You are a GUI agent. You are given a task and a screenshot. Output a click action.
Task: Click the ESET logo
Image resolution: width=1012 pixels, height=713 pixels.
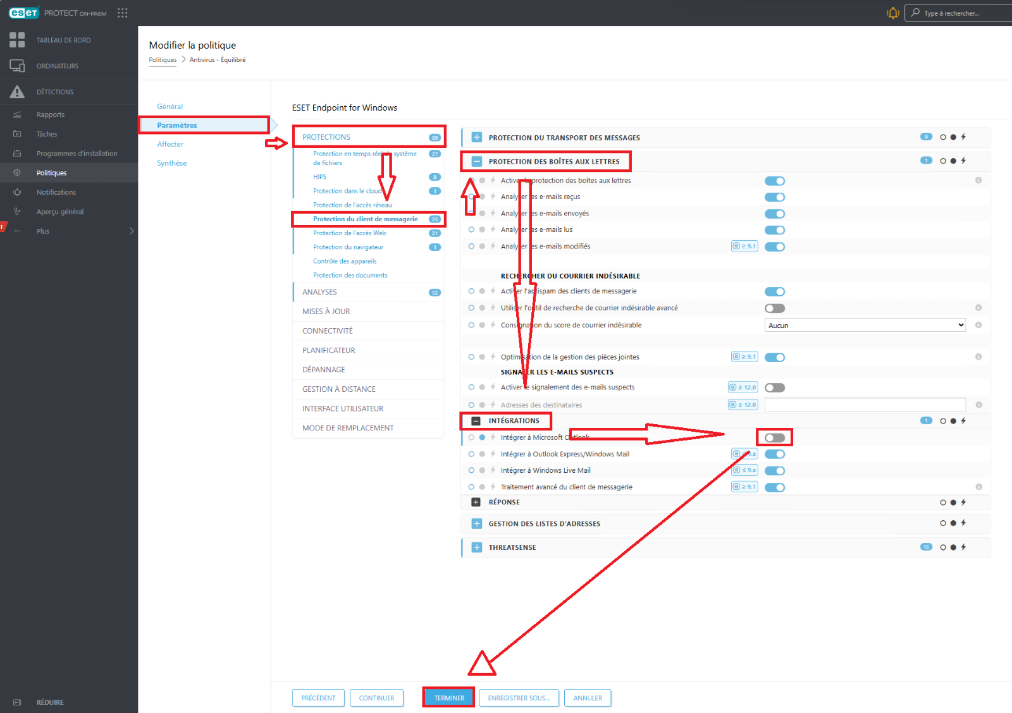click(x=24, y=13)
